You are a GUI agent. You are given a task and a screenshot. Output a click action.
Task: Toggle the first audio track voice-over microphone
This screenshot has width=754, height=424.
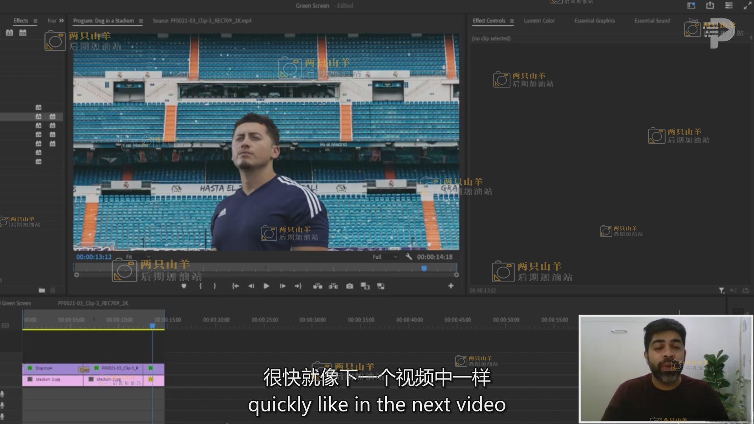pyautogui.click(x=2, y=394)
